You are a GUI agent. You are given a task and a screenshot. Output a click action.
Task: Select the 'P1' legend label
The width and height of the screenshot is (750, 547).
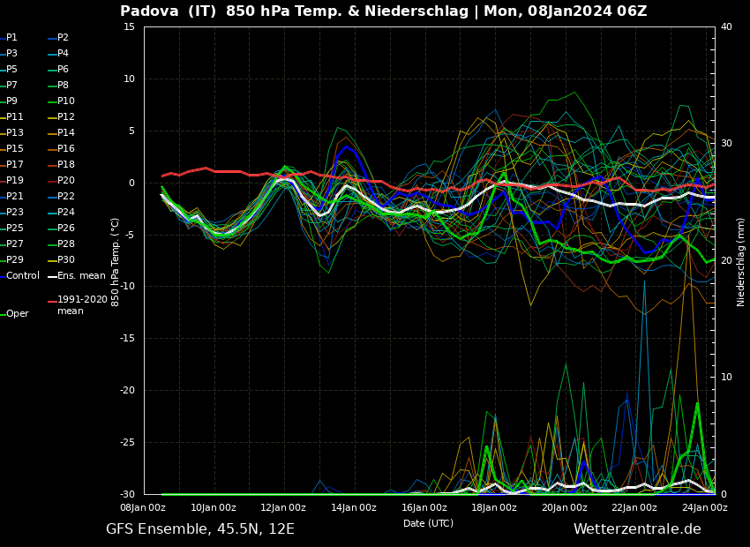pos(11,38)
